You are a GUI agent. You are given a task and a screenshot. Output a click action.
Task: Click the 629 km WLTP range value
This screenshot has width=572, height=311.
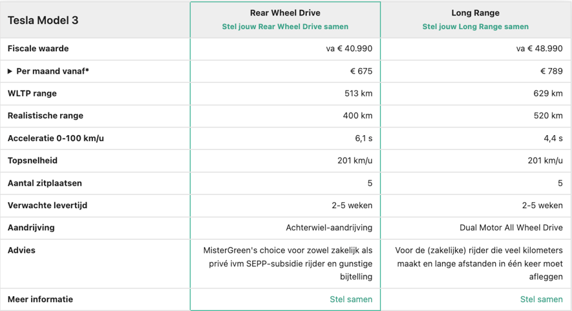click(548, 94)
